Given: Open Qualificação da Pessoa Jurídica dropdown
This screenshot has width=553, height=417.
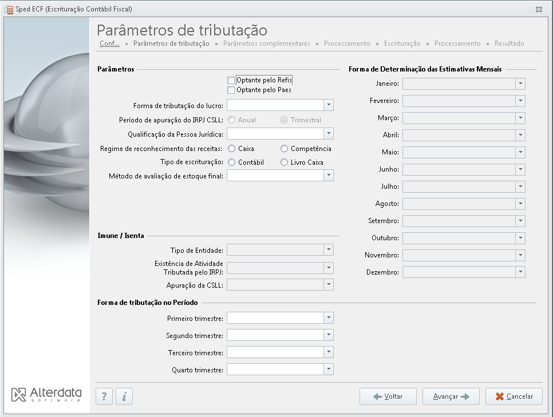Looking at the screenshot, I should pos(329,134).
